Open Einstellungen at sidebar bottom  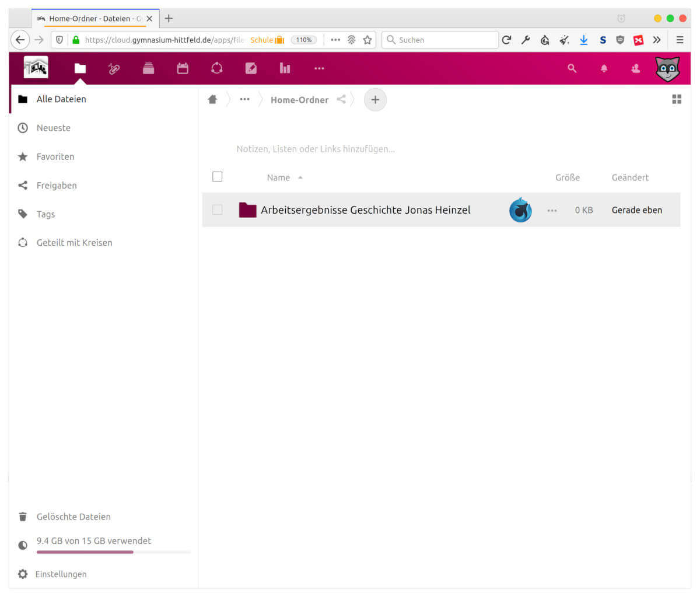point(61,574)
